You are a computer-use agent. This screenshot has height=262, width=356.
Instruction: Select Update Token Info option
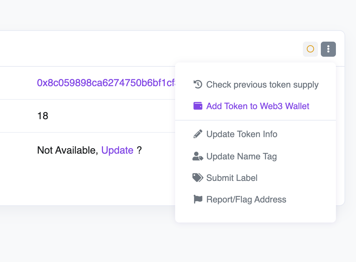click(242, 134)
